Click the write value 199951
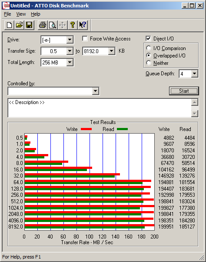Screen dimensions: 206x262 [166, 227]
